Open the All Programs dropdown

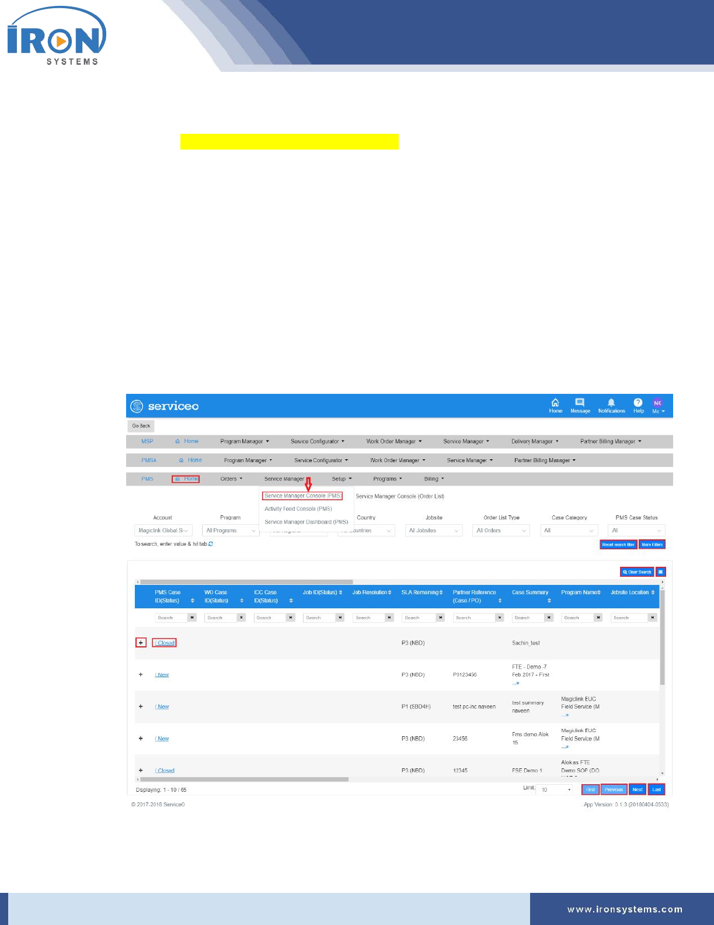click(x=231, y=531)
